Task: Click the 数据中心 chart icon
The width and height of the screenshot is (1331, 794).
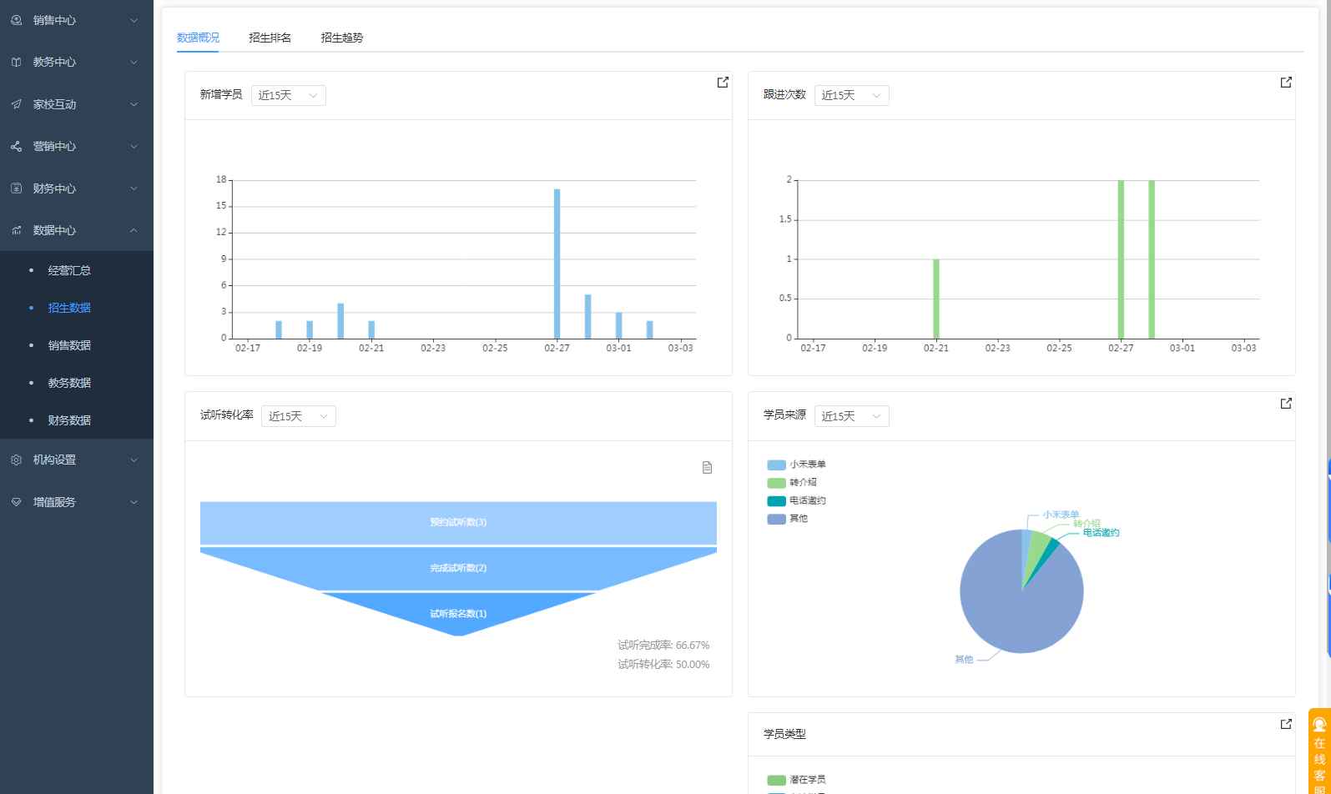Action: pos(16,230)
